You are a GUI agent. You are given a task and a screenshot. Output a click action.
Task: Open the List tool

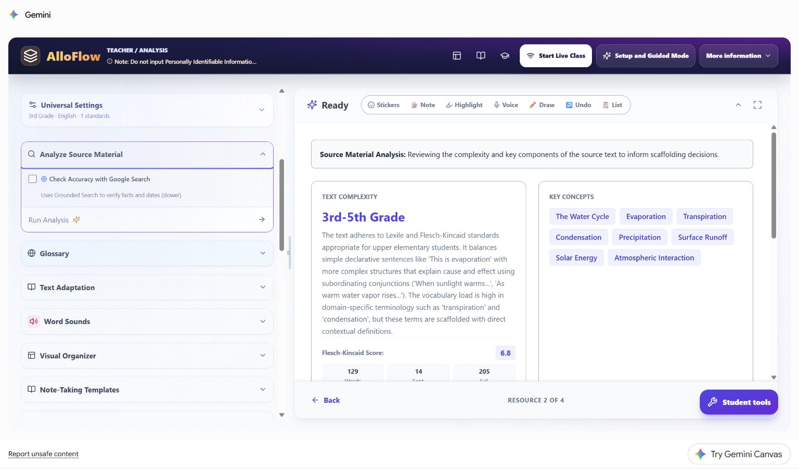612,105
